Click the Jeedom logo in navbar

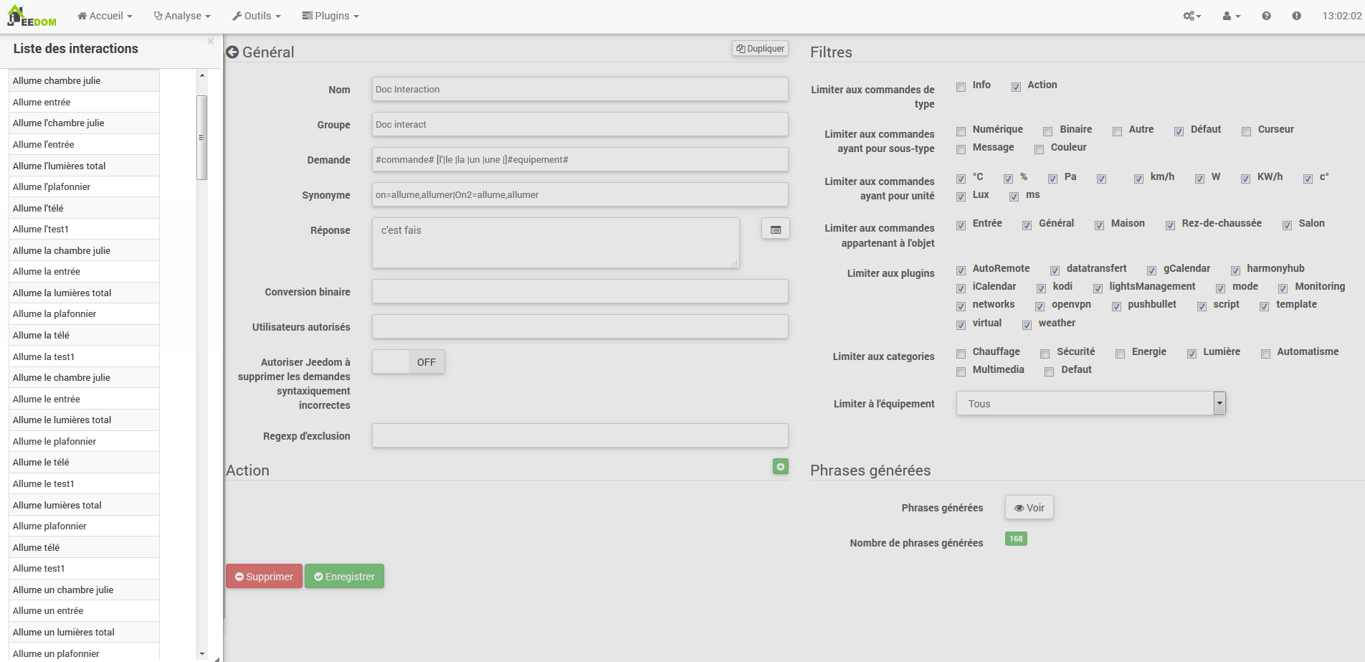[x=32, y=16]
